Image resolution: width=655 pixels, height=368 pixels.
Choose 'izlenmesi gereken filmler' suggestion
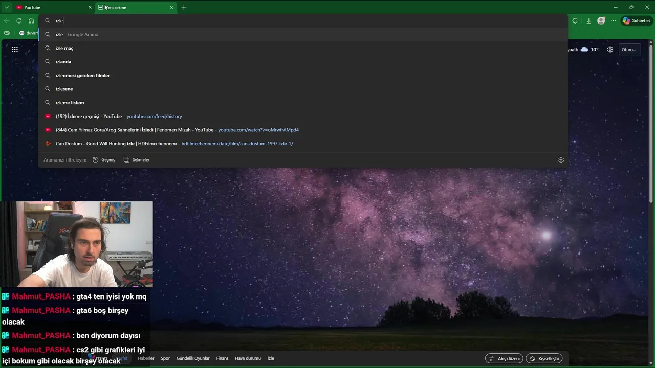click(x=303, y=75)
